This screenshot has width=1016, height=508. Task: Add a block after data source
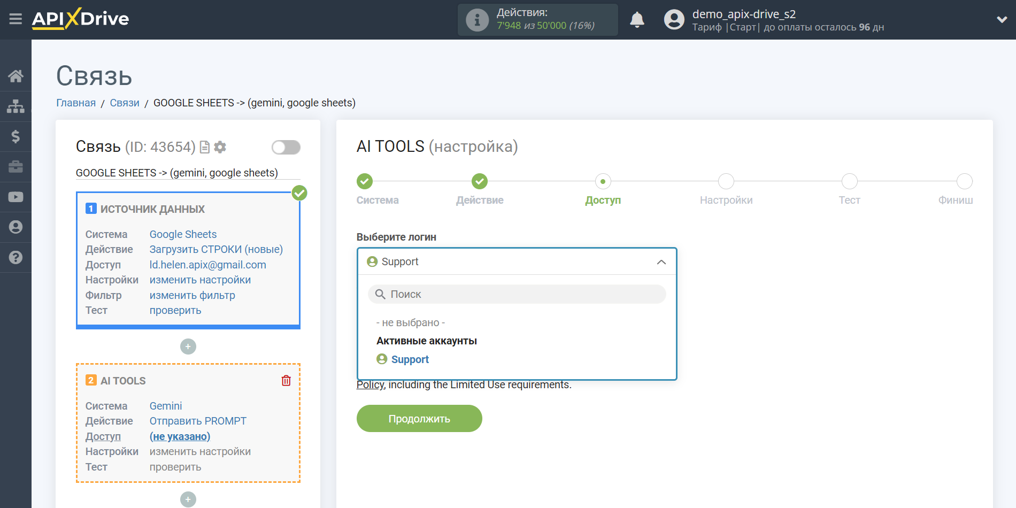(188, 347)
